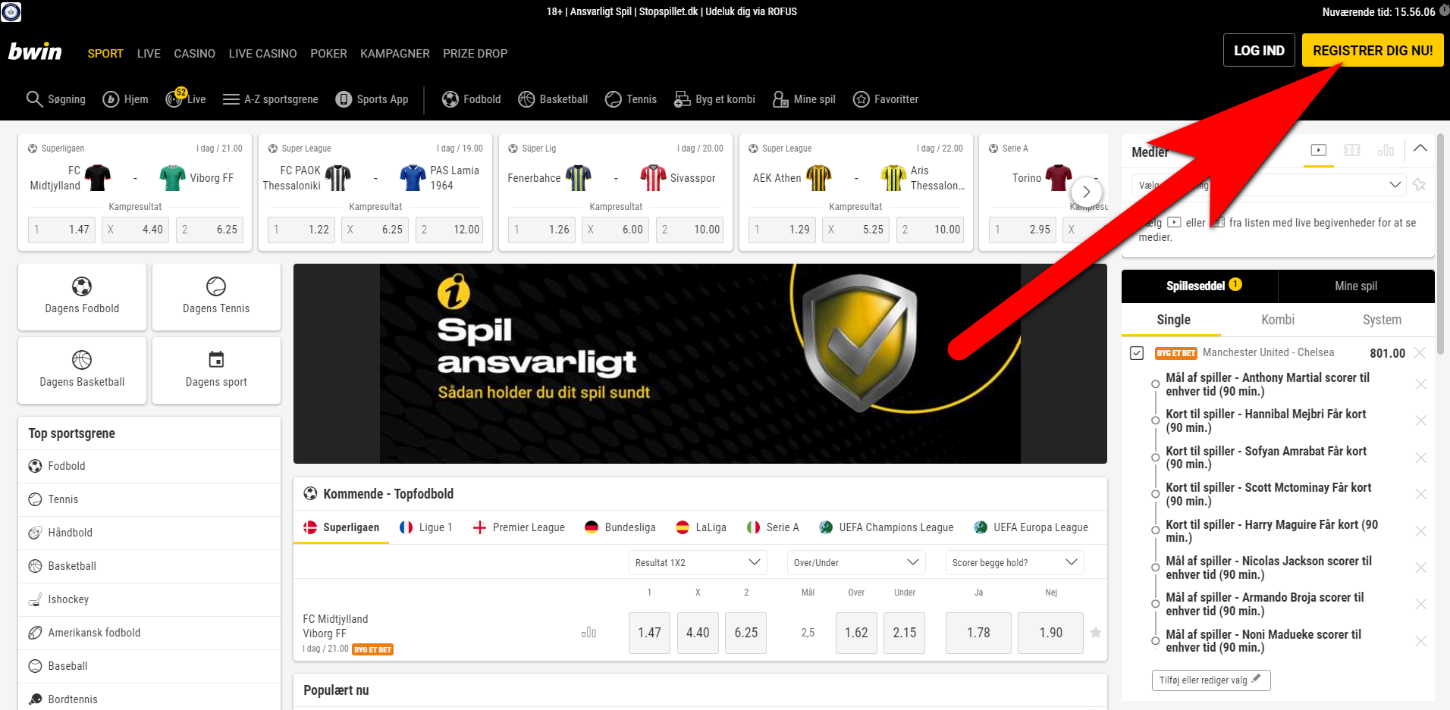Open Ishockey in Top sportsgrene
This screenshot has width=1450, height=710.
coord(149,599)
